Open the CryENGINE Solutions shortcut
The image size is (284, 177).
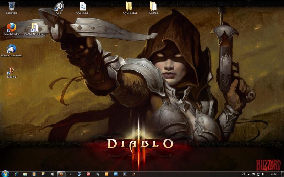point(35,27)
